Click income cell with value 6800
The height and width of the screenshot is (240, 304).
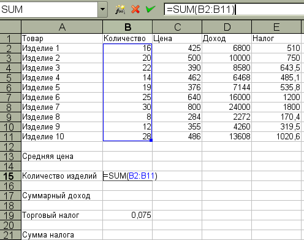[x=227, y=48]
